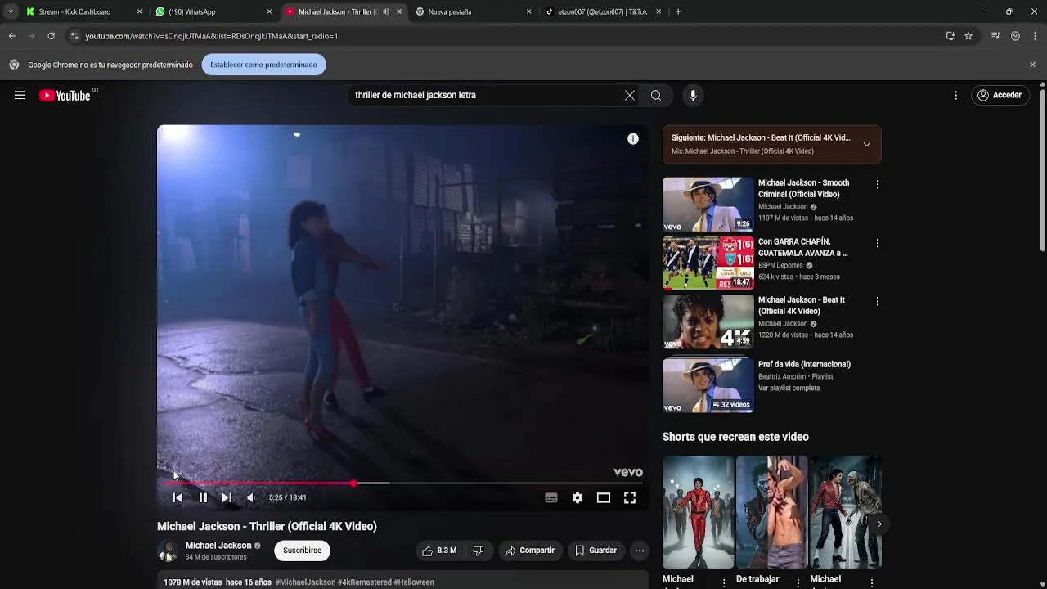This screenshot has height=589, width=1047.
Task: Open more actions ellipsis under video
Action: coord(640,551)
